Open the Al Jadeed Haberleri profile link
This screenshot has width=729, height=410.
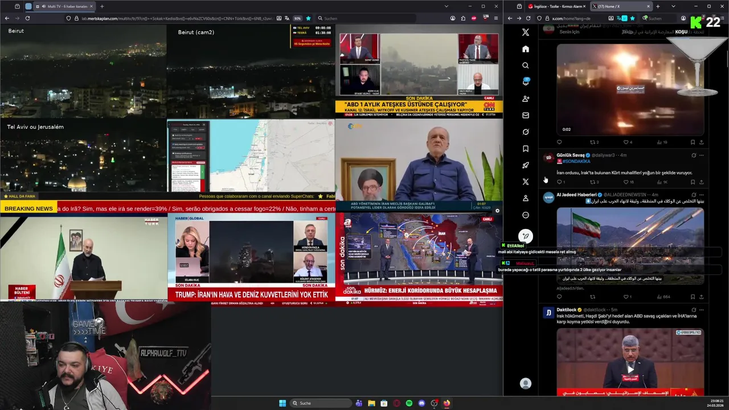click(576, 195)
